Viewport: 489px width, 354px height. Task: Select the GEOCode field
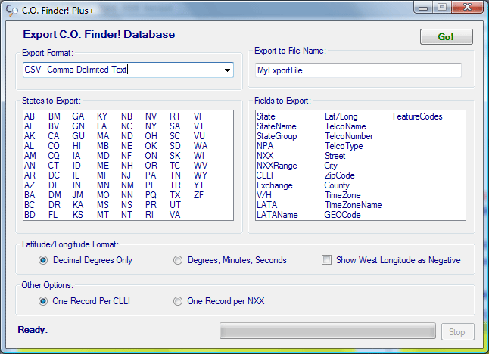click(x=342, y=215)
